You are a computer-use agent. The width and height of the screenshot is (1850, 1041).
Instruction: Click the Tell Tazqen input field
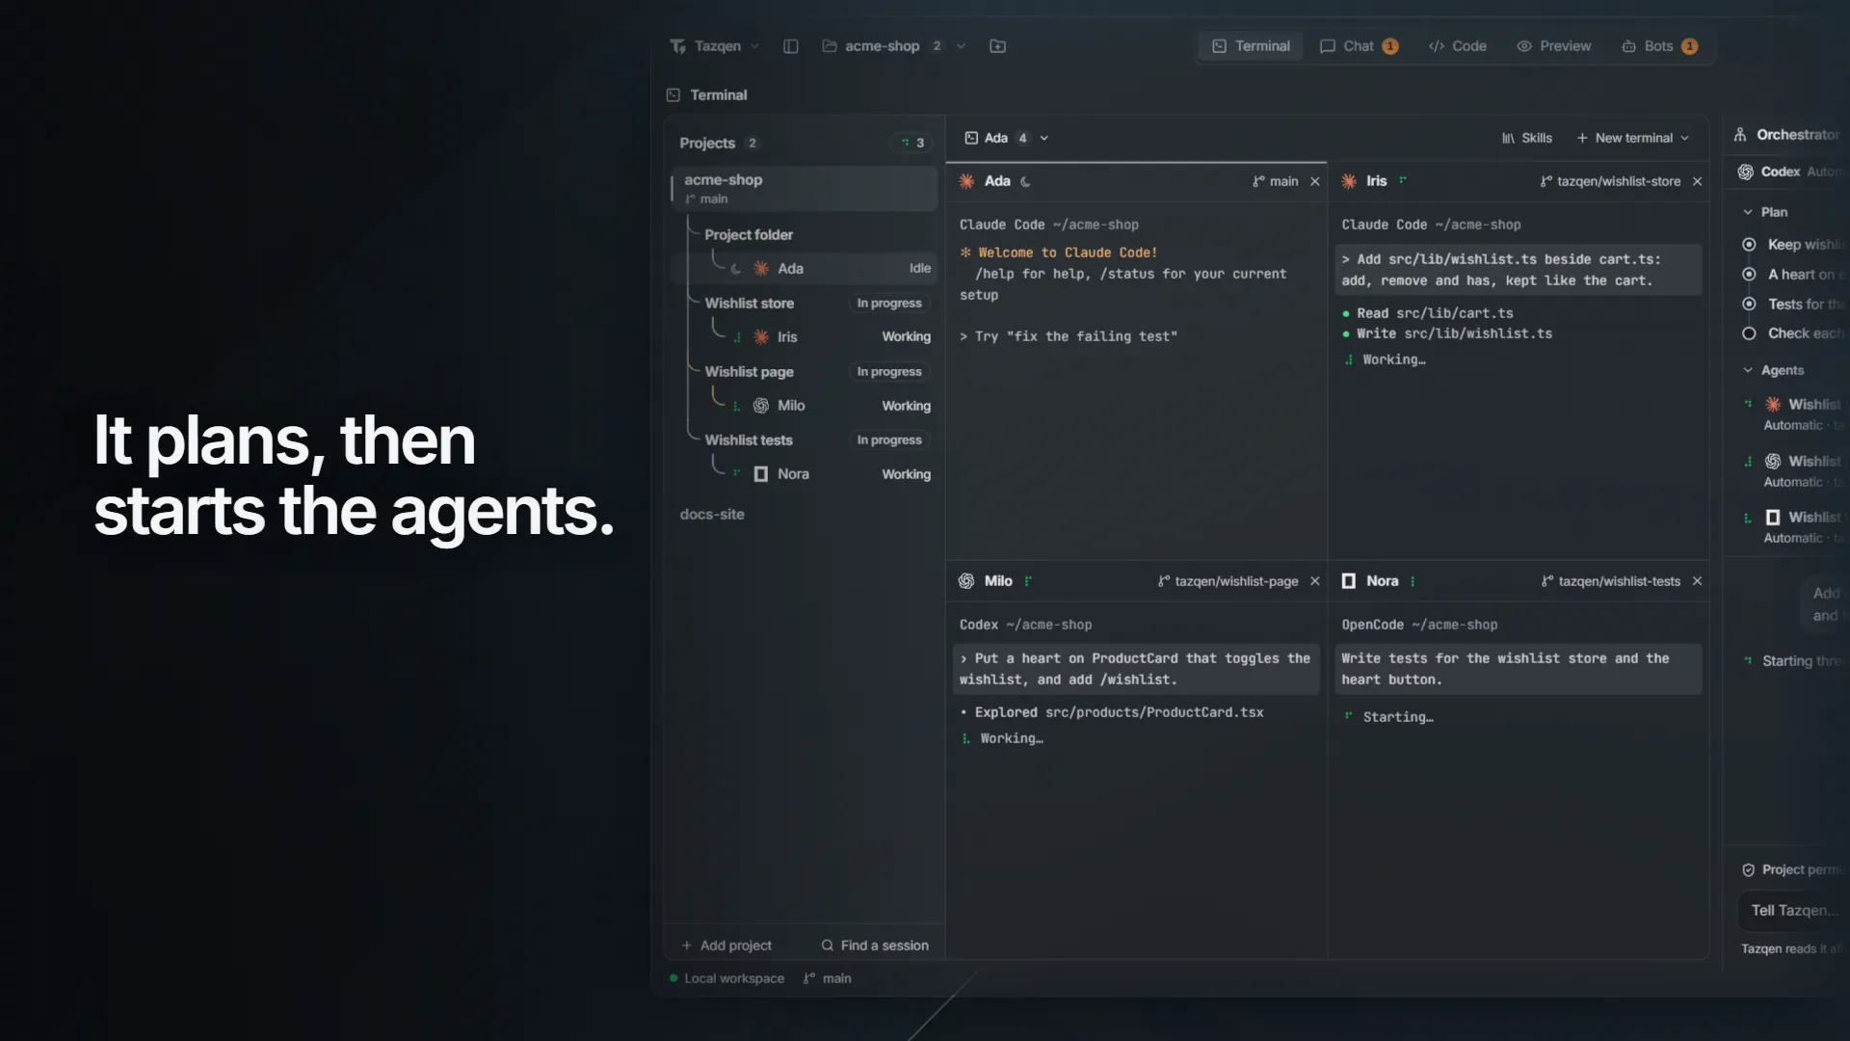[x=1794, y=911]
